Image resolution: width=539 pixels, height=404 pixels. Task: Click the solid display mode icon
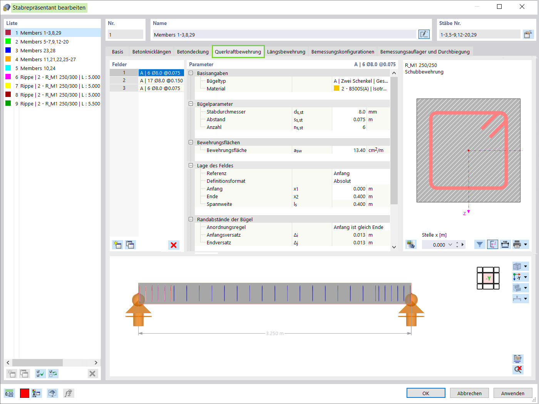[517, 288]
